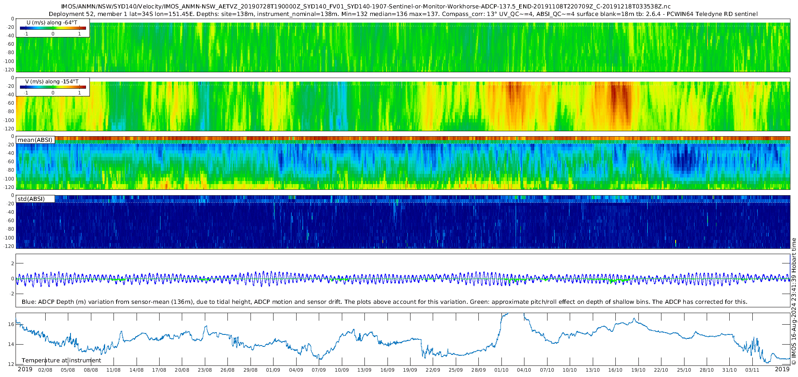Click the IMOS copyright timestamp text

pos(794,302)
